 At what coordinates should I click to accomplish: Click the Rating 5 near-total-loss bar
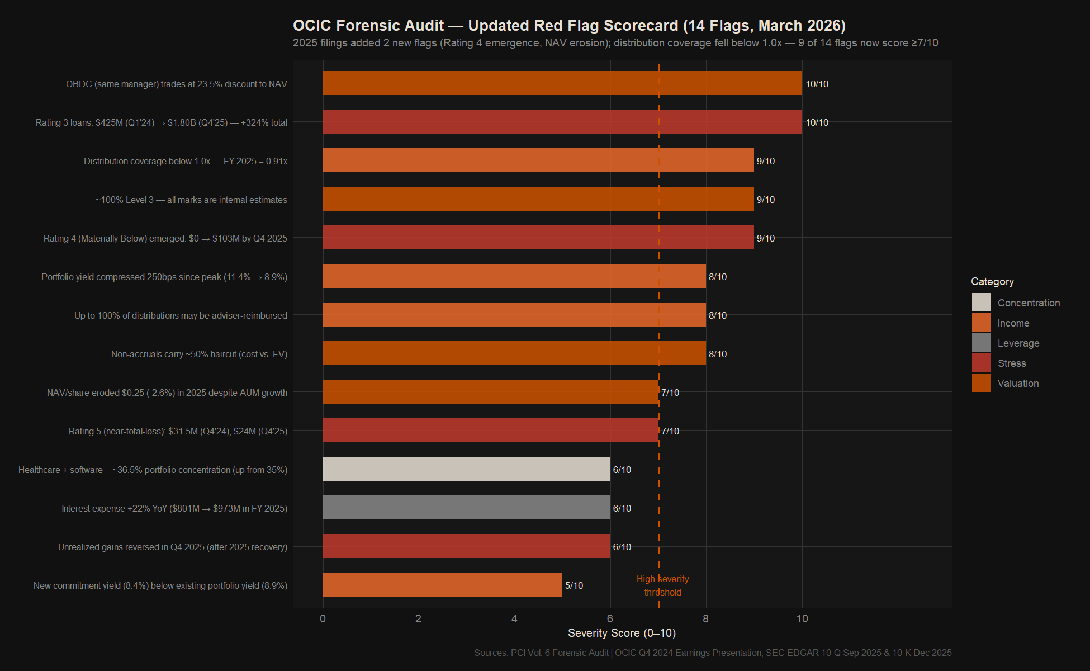point(490,431)
